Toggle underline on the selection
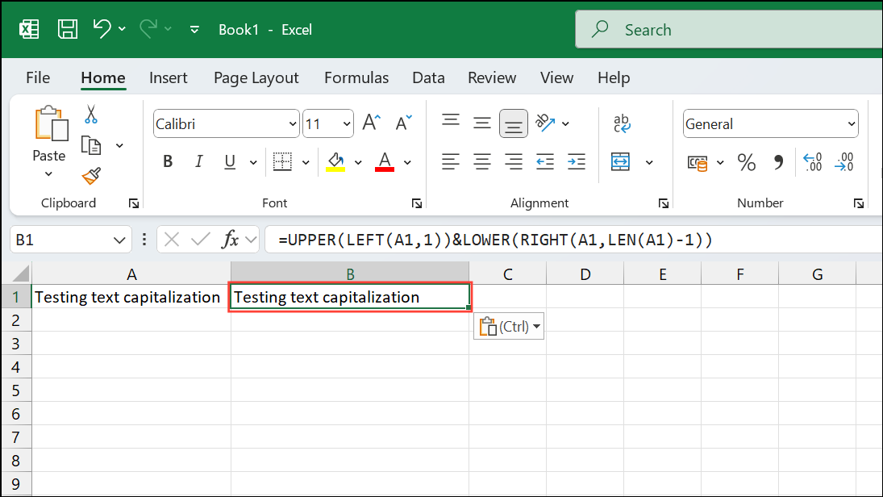The width and height of the screenshot is (883, 497). coord(229,161)
